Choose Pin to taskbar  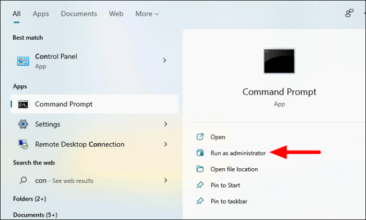[x=229, y=201]
